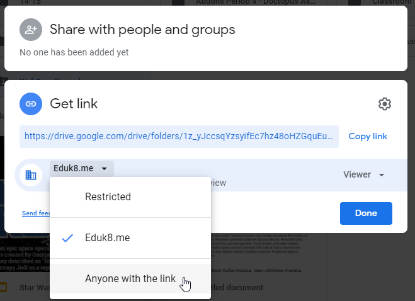Click the blue Done button
This screenshot has width=415, height=301.
pos(366,213)
